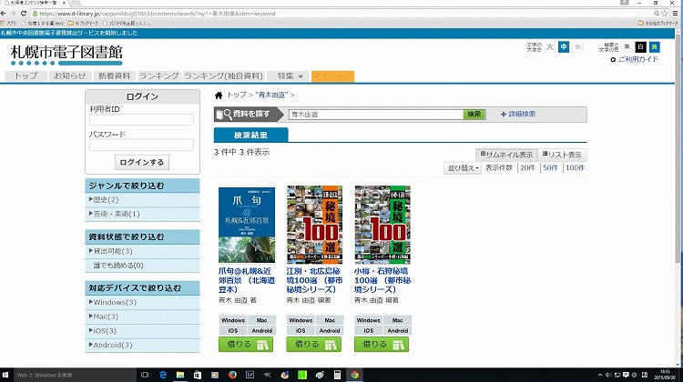
Task: Filter by iOS(3) device
Action: 142,331
